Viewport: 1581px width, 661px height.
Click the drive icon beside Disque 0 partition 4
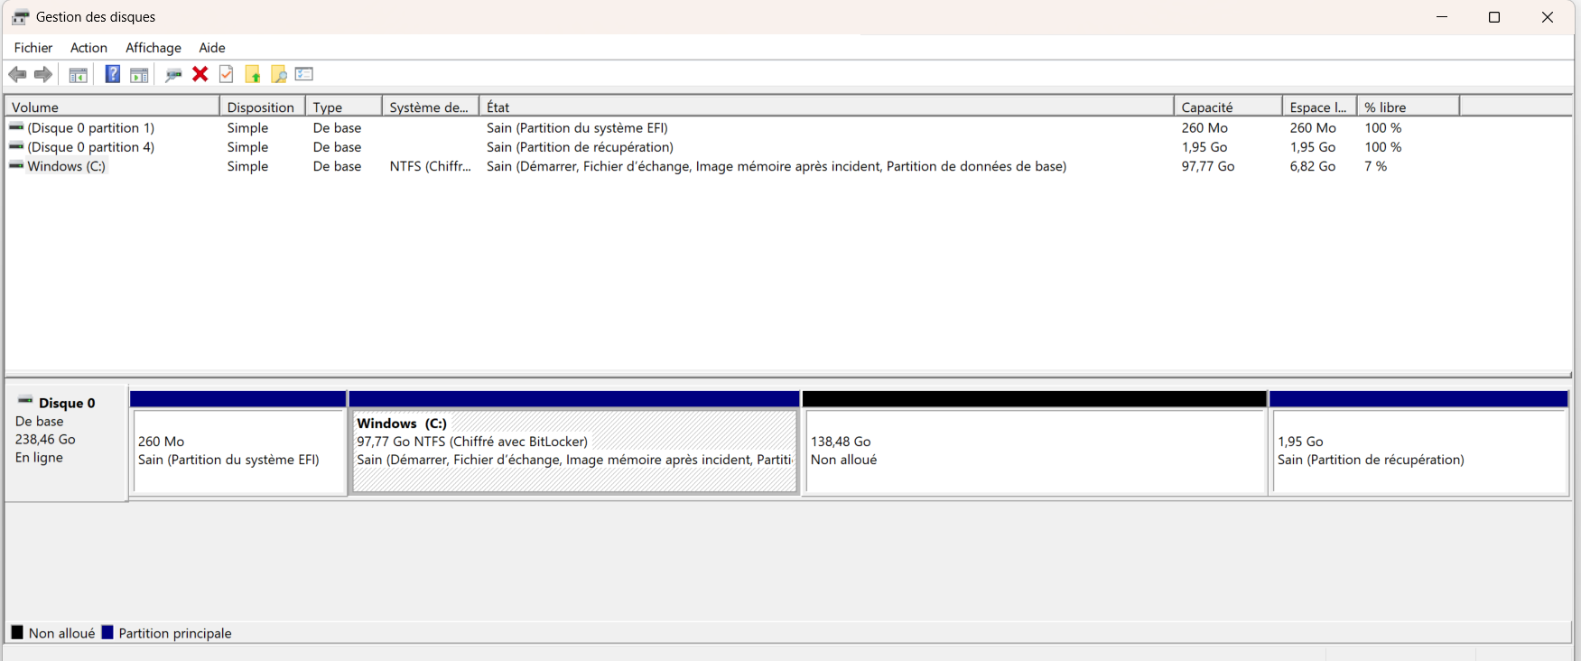point(16,146)
